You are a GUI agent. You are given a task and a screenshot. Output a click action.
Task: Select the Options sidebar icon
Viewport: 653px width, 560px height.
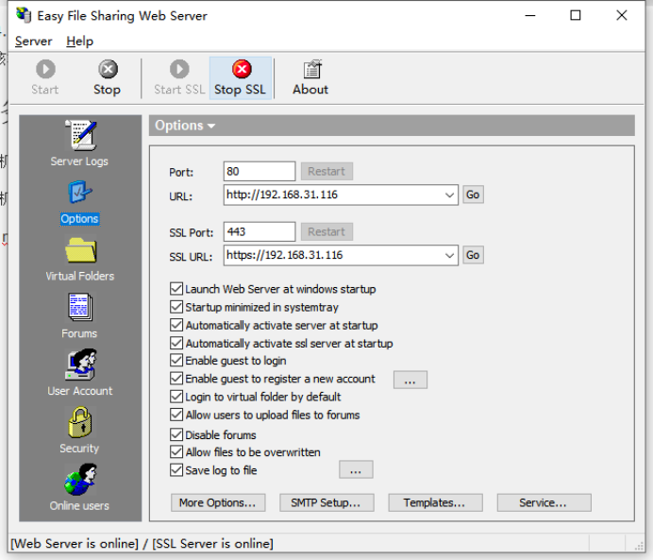(x=79, y=192)
